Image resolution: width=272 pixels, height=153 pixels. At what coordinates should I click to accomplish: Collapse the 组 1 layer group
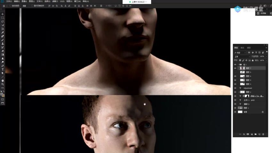point(238,64)
